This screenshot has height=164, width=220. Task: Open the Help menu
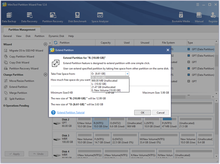(71, 36)
